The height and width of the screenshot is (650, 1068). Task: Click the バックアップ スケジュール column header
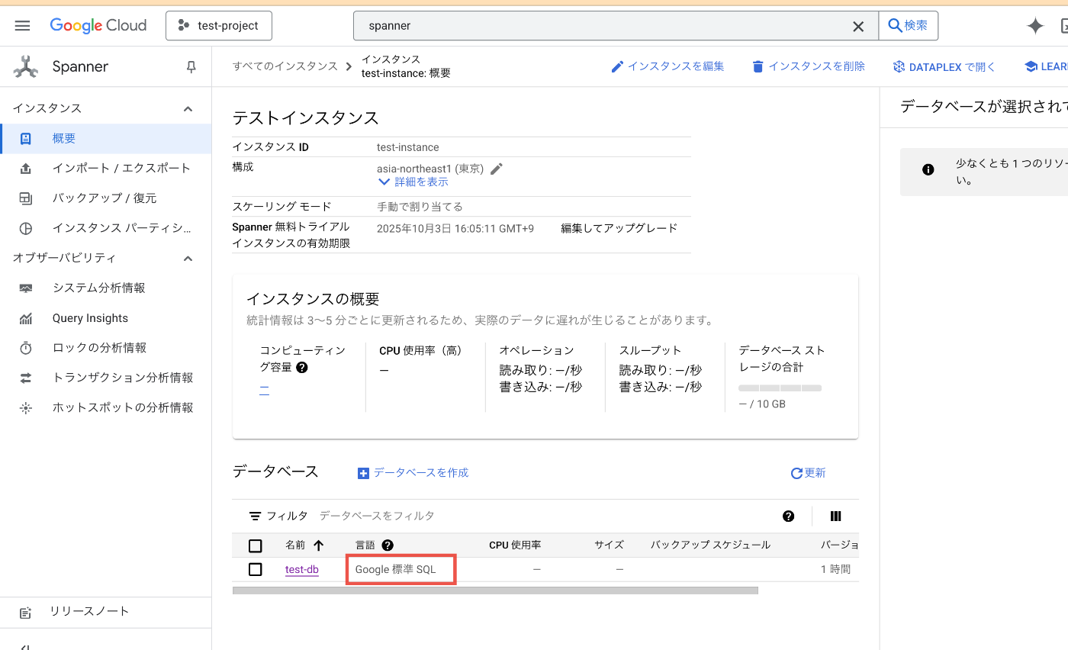[x=710, y=545]
